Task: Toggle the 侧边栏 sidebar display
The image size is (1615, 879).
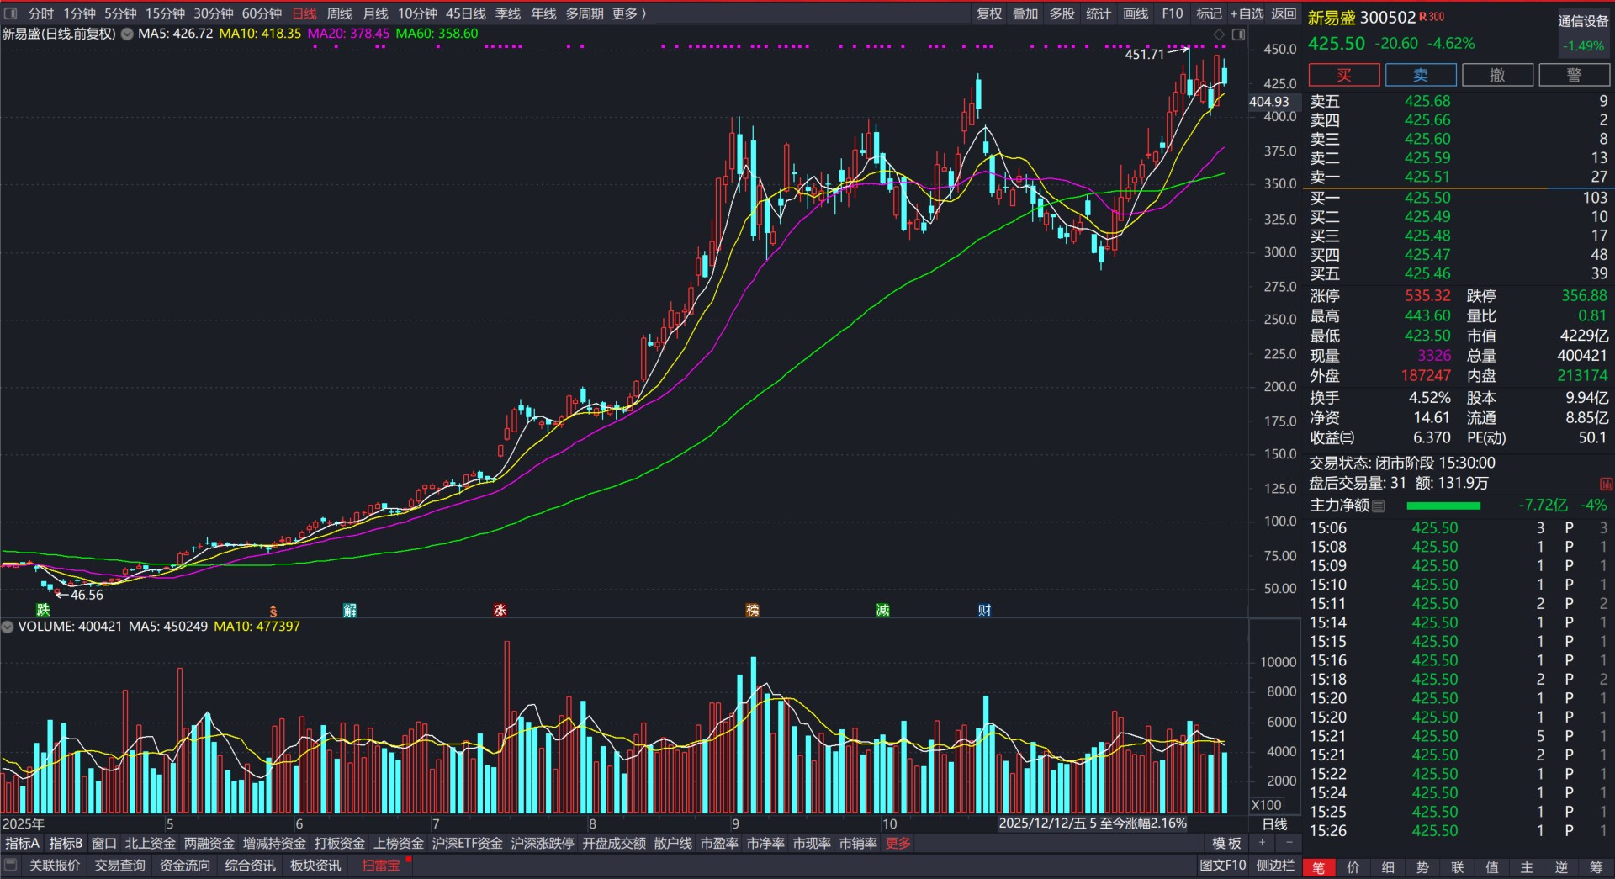Action: click(x=1275, y=866)
